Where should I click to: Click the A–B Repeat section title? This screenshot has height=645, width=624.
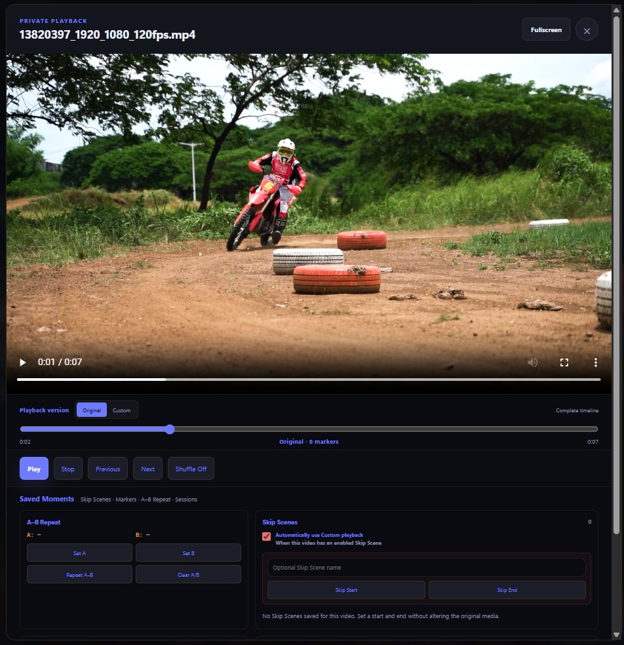click(44, 522)
